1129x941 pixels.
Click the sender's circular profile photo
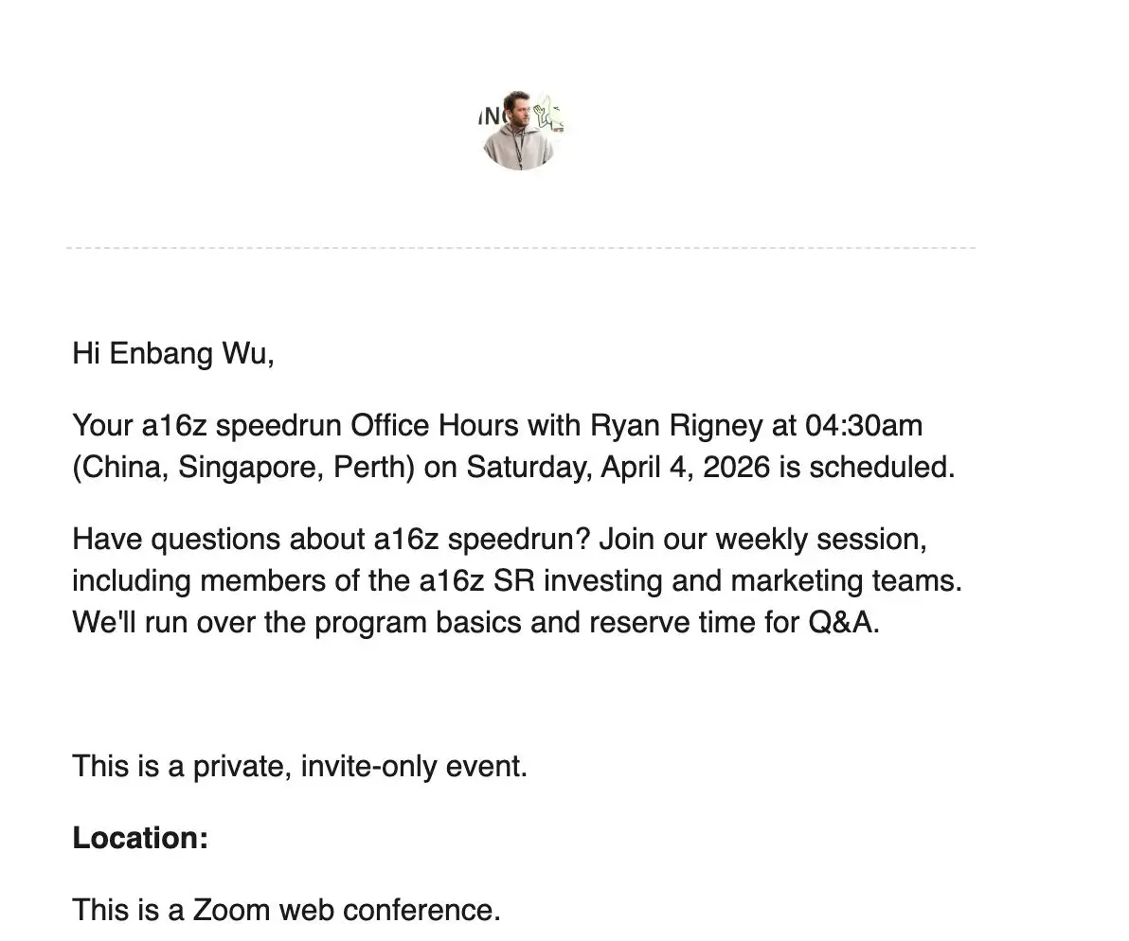[522, 132]
